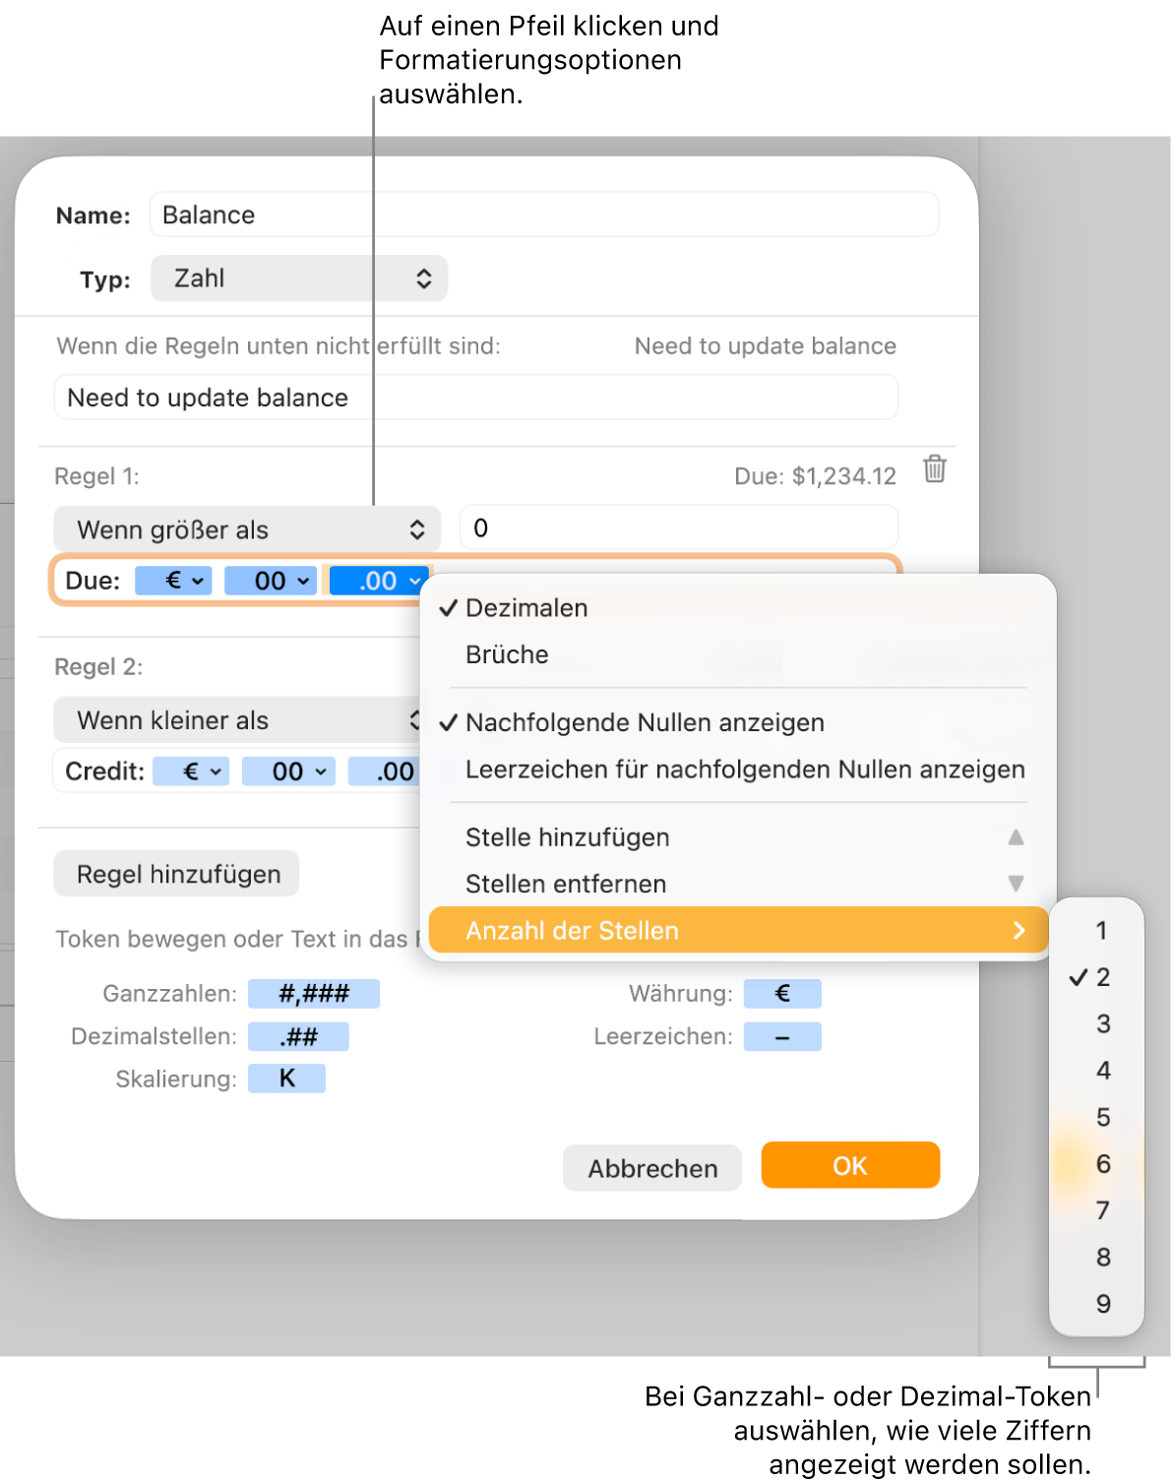Viewport: 1172px width, 1482px height.
Task: Select 4 digits in the submenu
Action: click(x=1097, y=1070)
